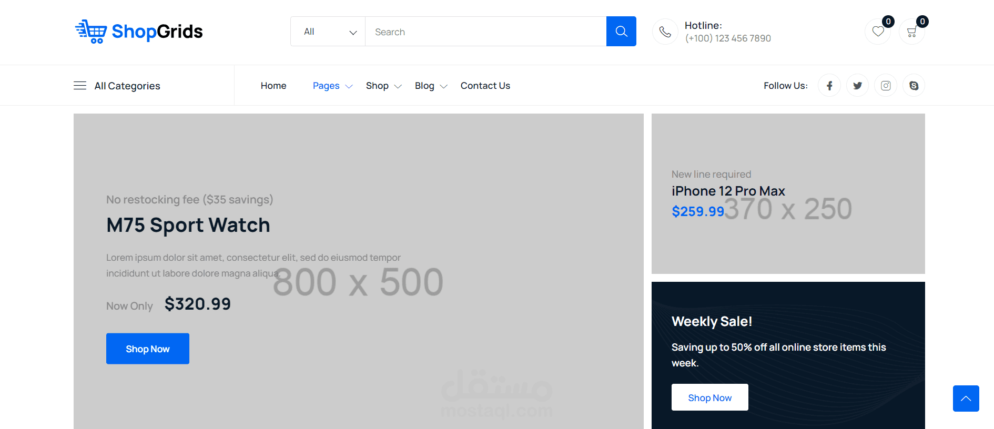The width and height of the screenshot is (994, 429).
Task: Click the $259.99 price
Action: coord(698,211)
